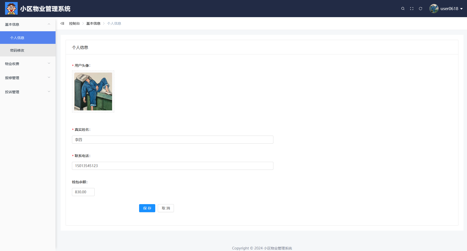This screenshot has height=251, width=467.
Task: Click the Copyright 2024 footer text
Action: [x=262, y=248]
